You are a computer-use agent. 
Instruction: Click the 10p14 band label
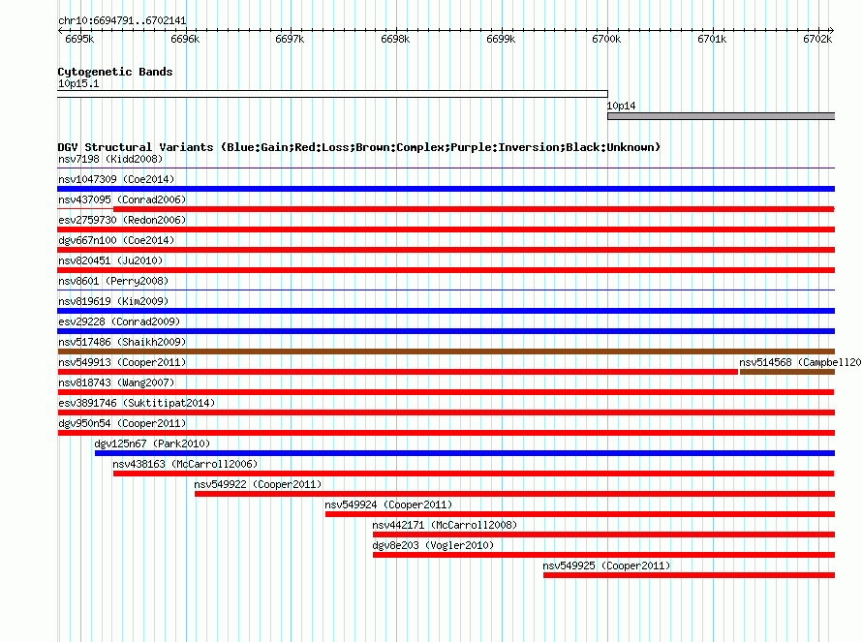(x=621, y=107)
